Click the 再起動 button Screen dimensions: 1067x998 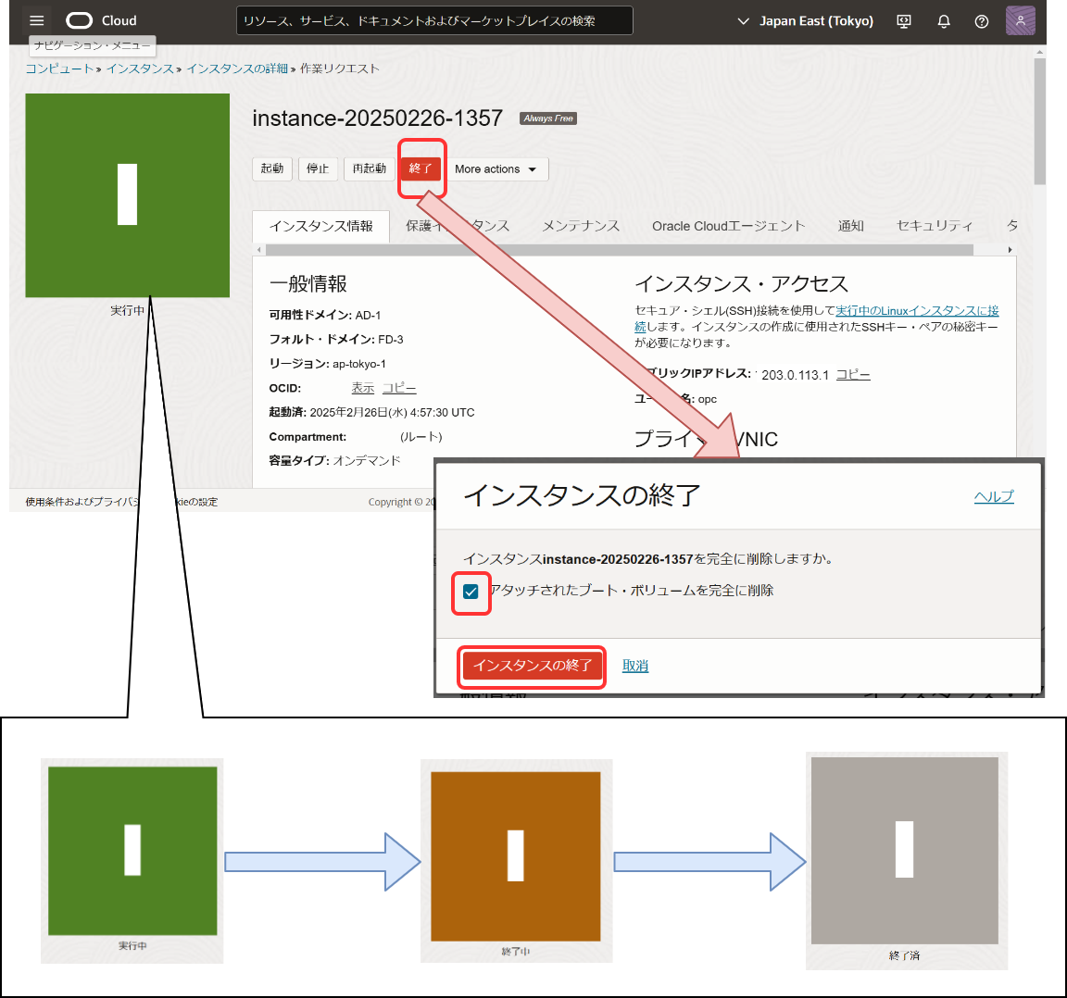[370, 168]
